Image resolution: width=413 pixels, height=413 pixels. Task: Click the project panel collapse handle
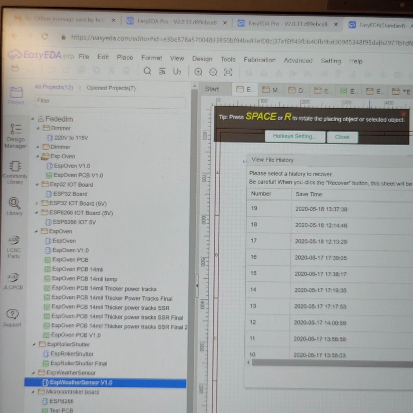197,286
